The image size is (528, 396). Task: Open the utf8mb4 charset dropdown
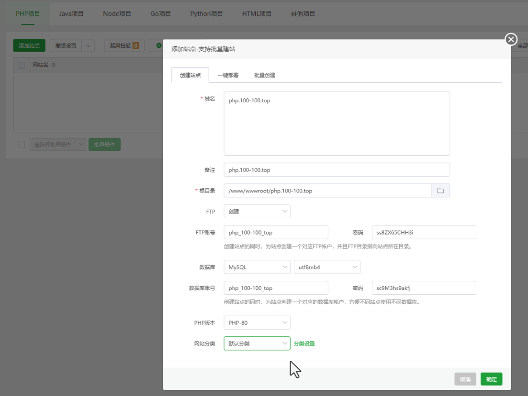click(327, 267)
